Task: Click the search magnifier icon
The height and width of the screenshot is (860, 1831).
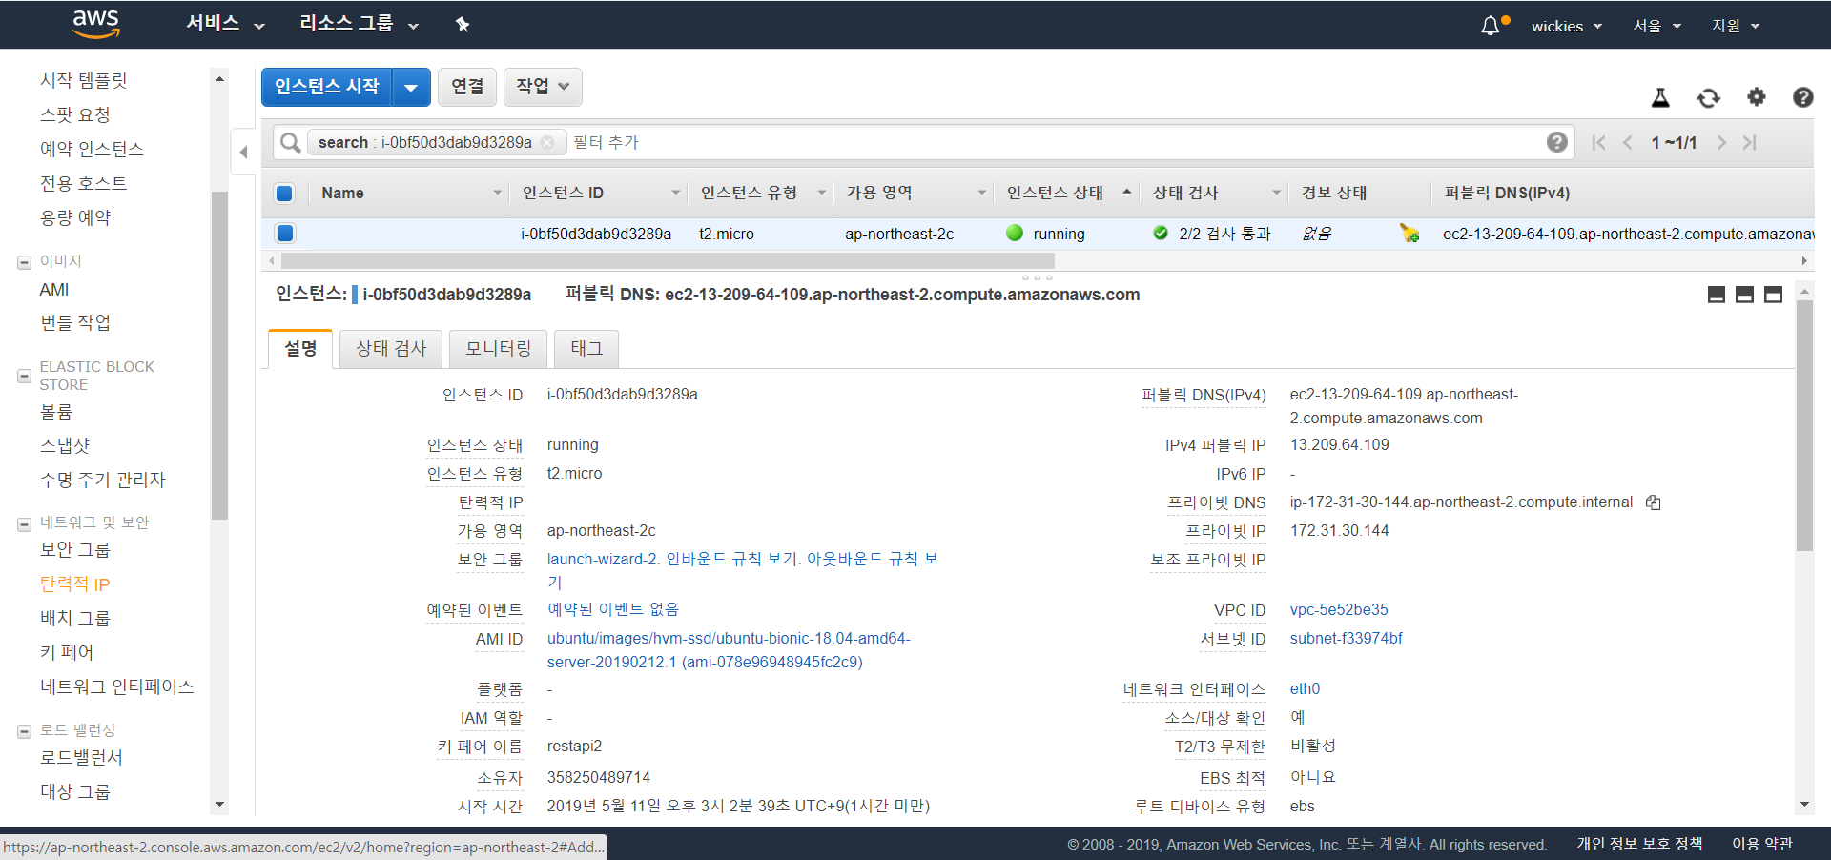Action: pos(290,142)
